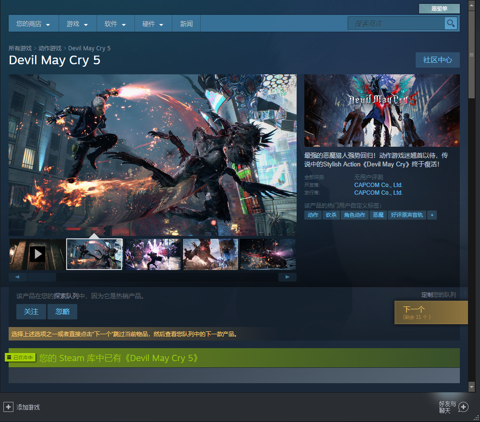This screenshot has width=480, height=422.
Task: Open the 软件 dropdown menu
Action: click(x=115, y=23)
